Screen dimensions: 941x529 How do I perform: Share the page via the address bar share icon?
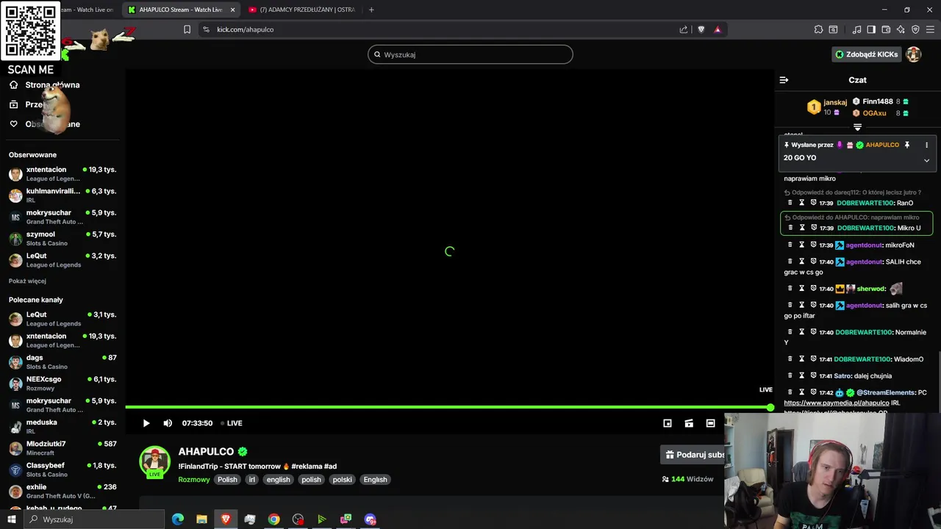click(x=684, y=29)
